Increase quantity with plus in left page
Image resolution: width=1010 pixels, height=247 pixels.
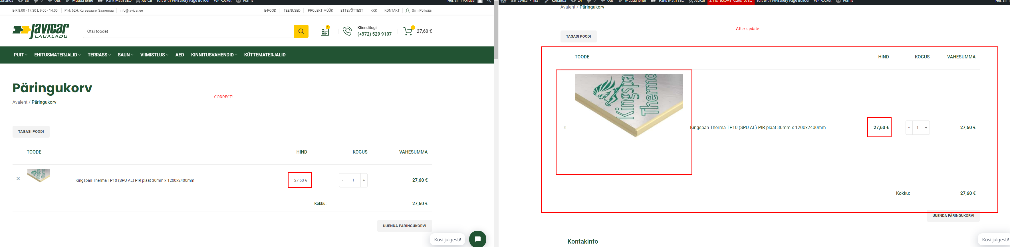pyautogui.click(x=364, y=180)
